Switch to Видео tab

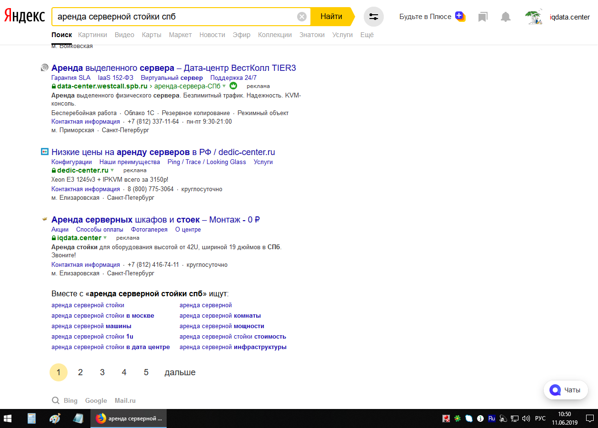pos(124,35)
